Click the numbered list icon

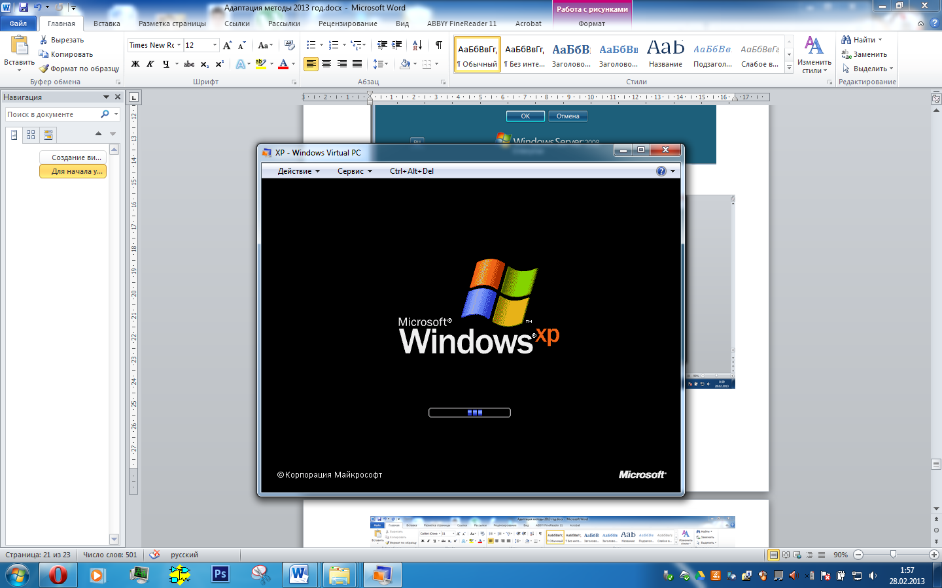(x=334, y=45)
